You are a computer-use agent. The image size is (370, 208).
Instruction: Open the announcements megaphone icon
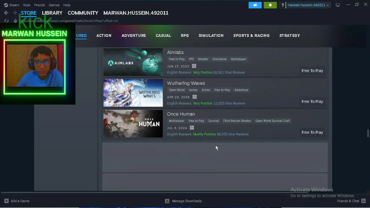255,5
